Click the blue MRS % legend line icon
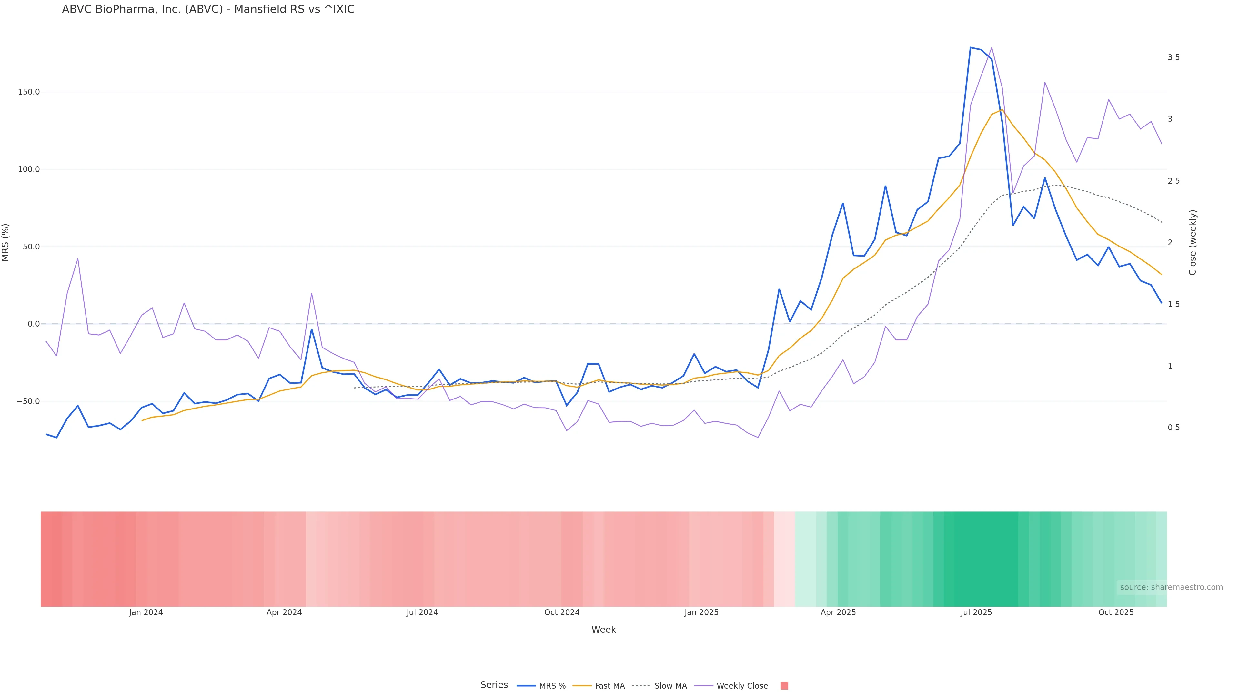 click(526, 686)
